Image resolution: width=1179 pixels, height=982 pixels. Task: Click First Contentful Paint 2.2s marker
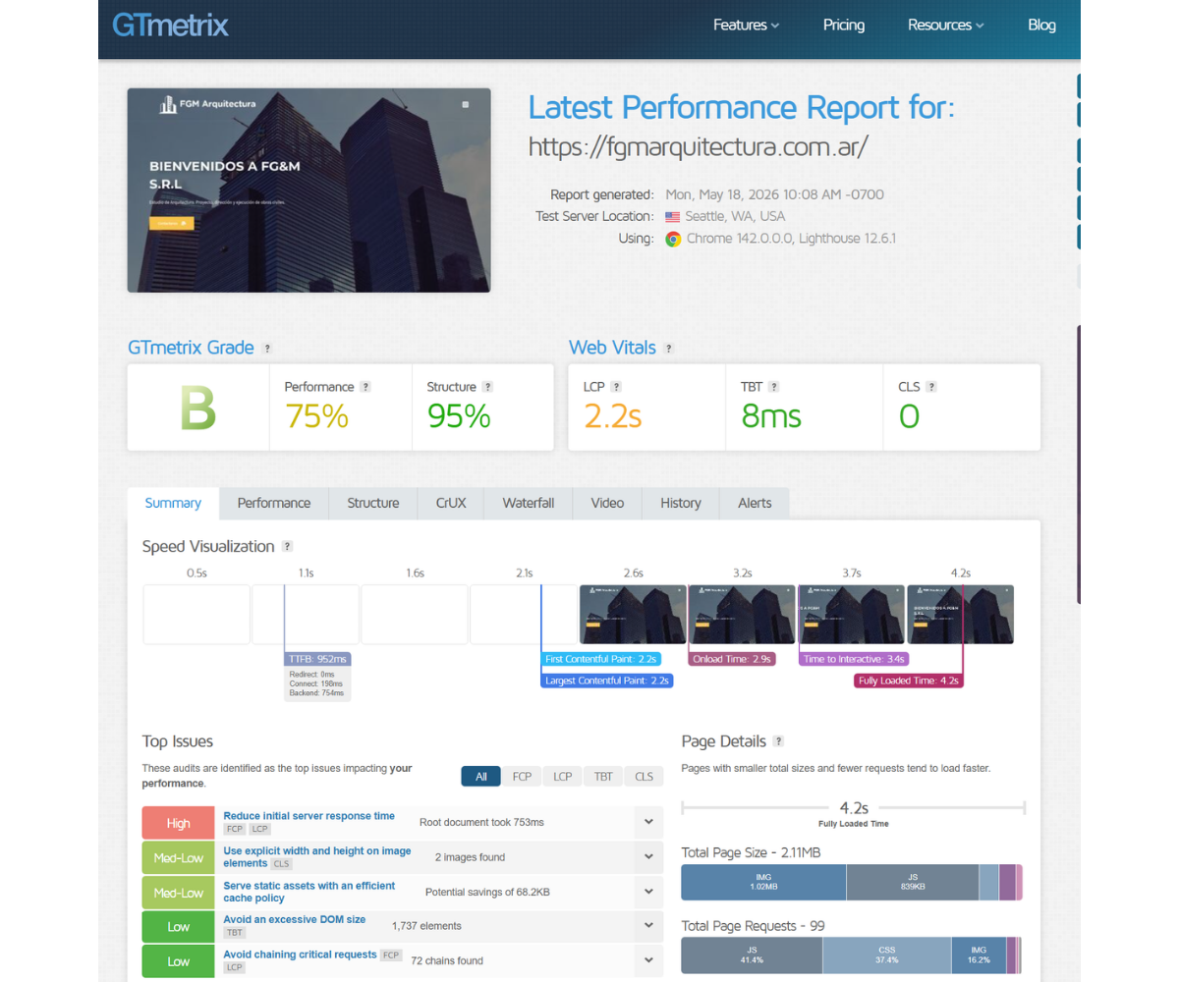600,659
